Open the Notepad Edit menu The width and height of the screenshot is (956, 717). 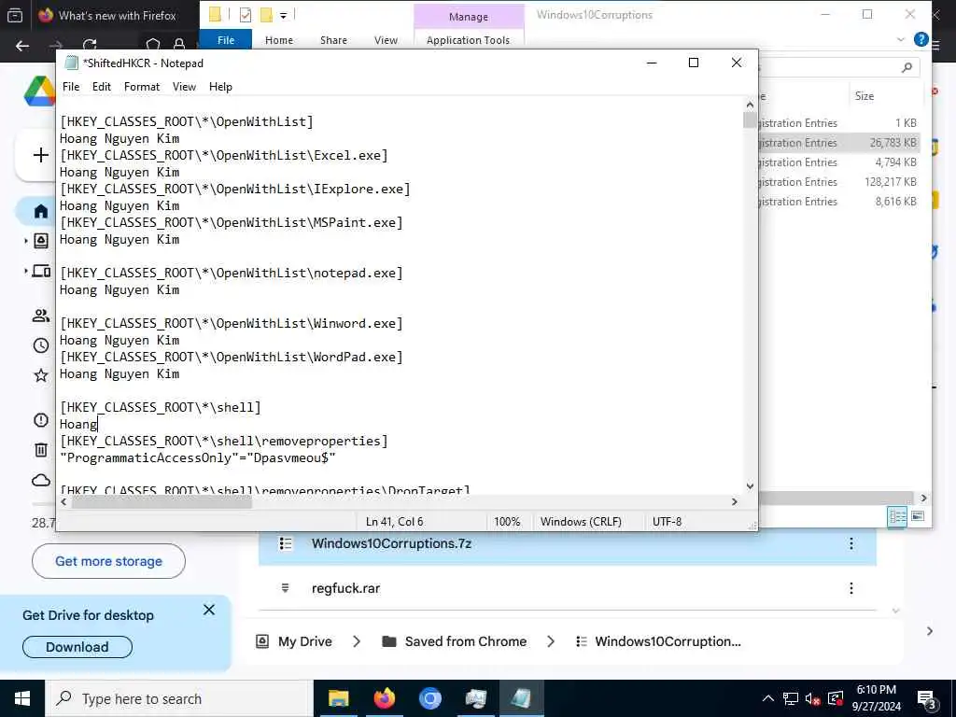click(101, 87)
